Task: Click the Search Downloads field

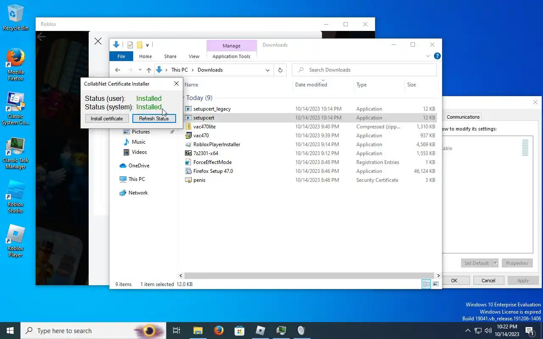Action: coord(364,70)
